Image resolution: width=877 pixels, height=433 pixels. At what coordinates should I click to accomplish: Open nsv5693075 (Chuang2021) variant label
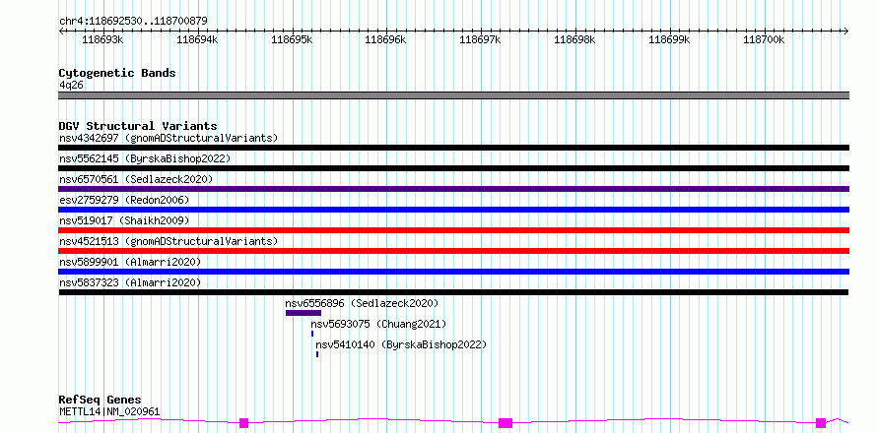click(x=378, y=324)
